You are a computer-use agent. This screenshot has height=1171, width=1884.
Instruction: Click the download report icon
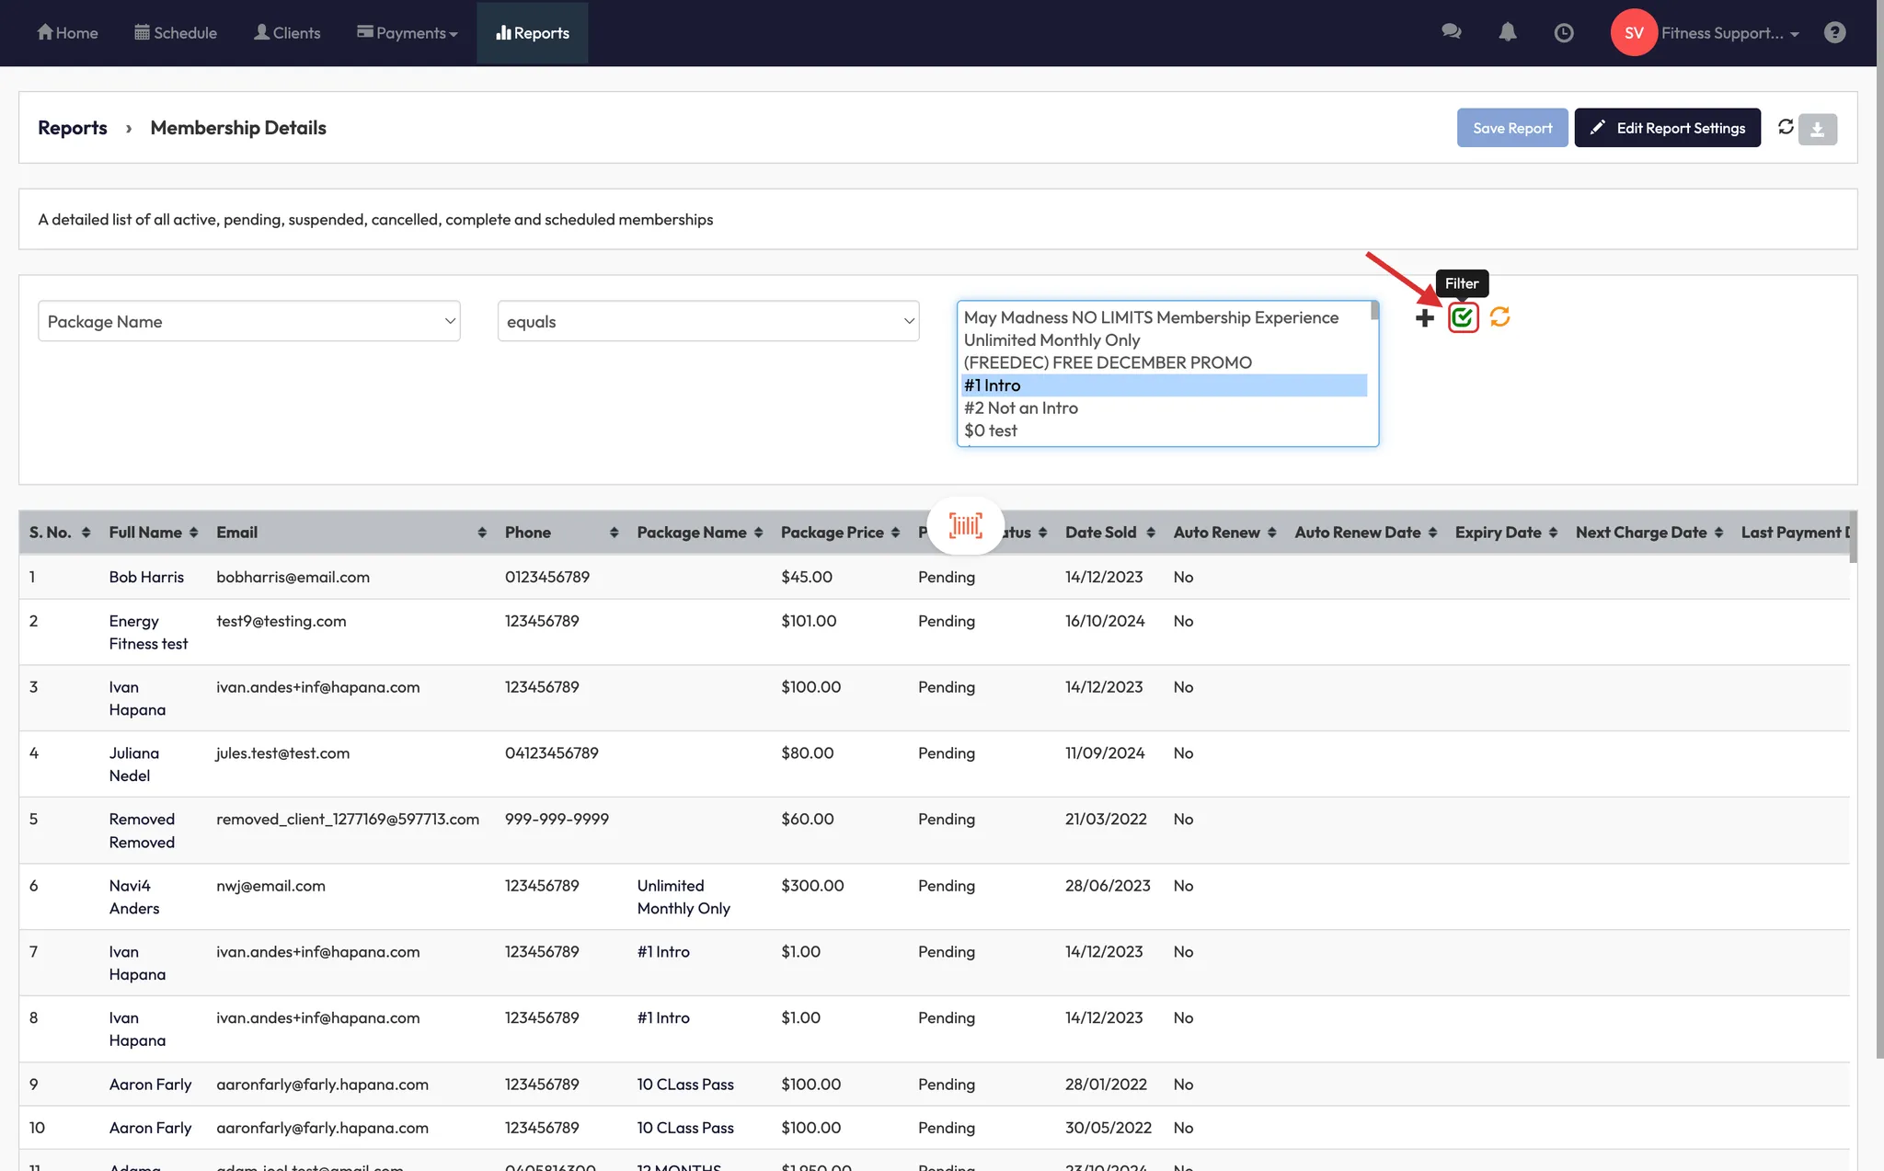click(x=1818, y=129)
